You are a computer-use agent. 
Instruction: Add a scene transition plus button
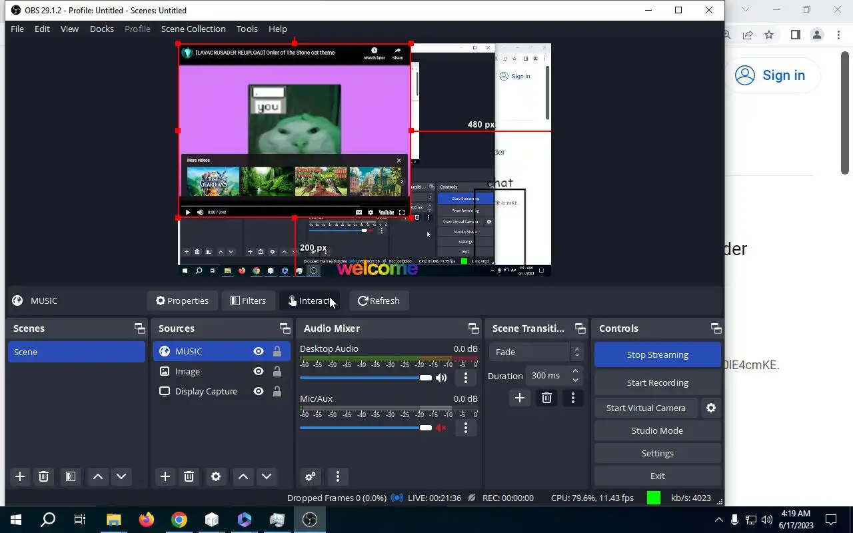coord(520,398)
